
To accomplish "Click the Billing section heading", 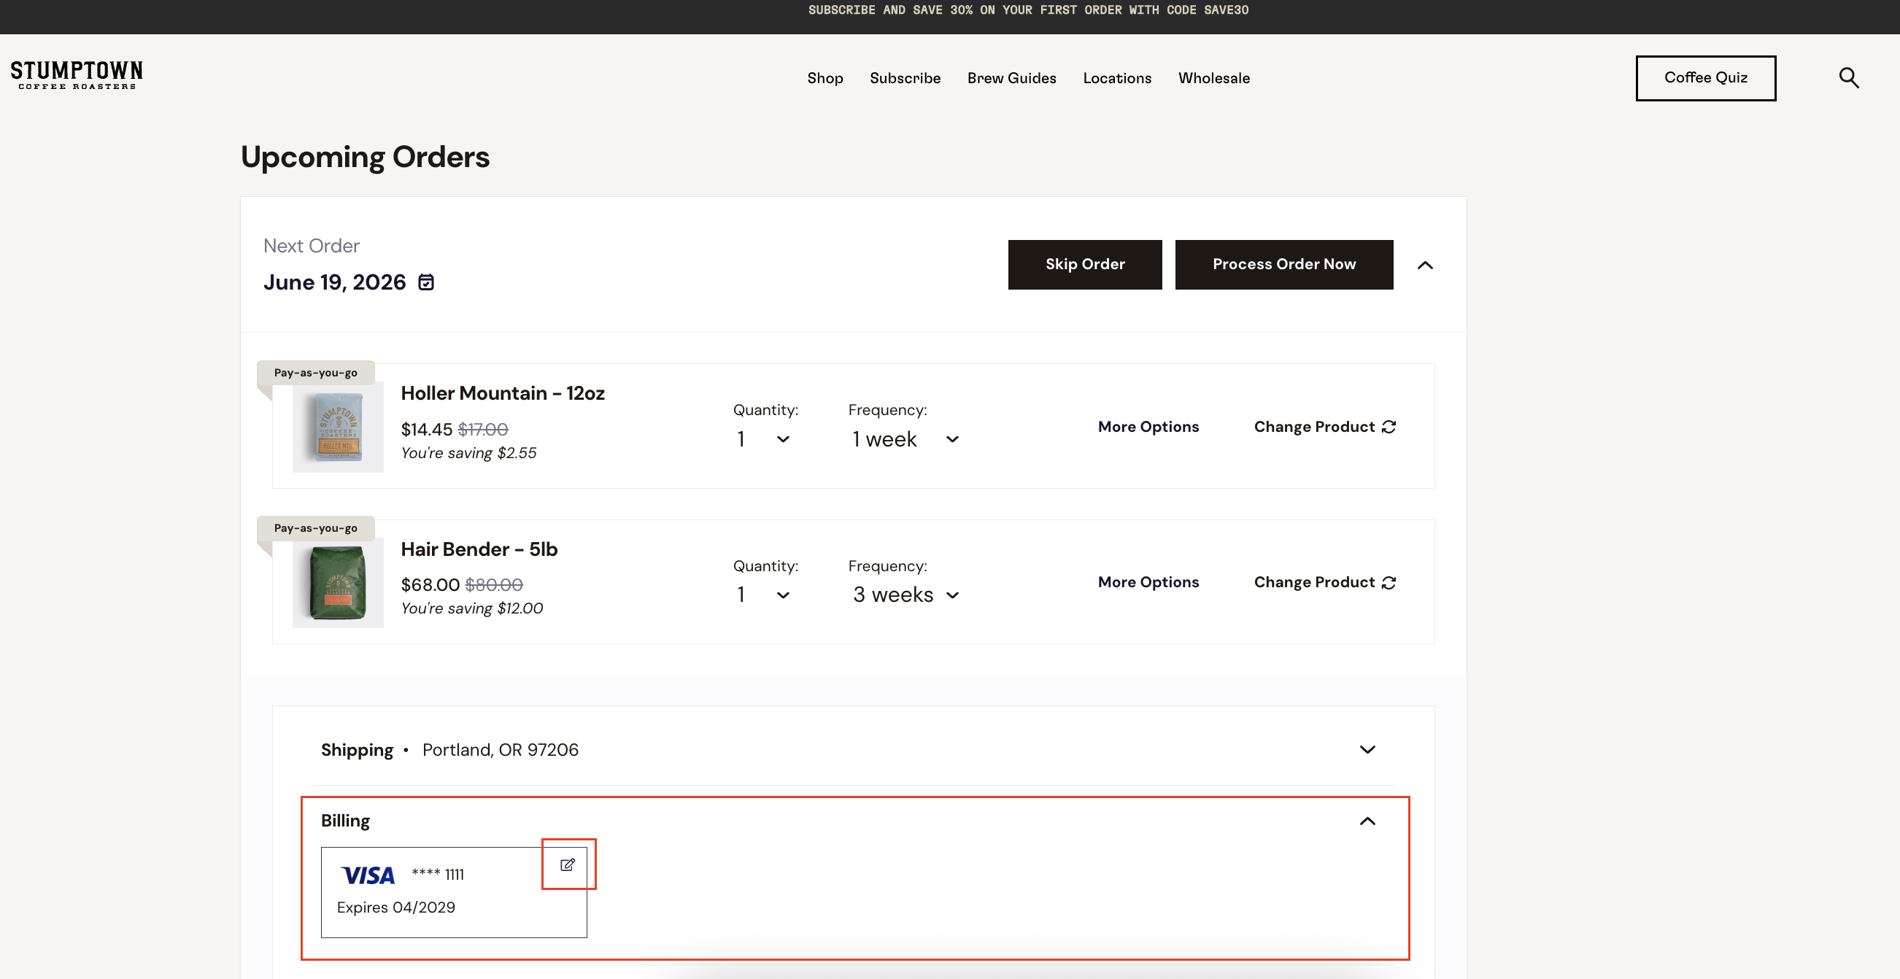I will [x=345, y=821].
